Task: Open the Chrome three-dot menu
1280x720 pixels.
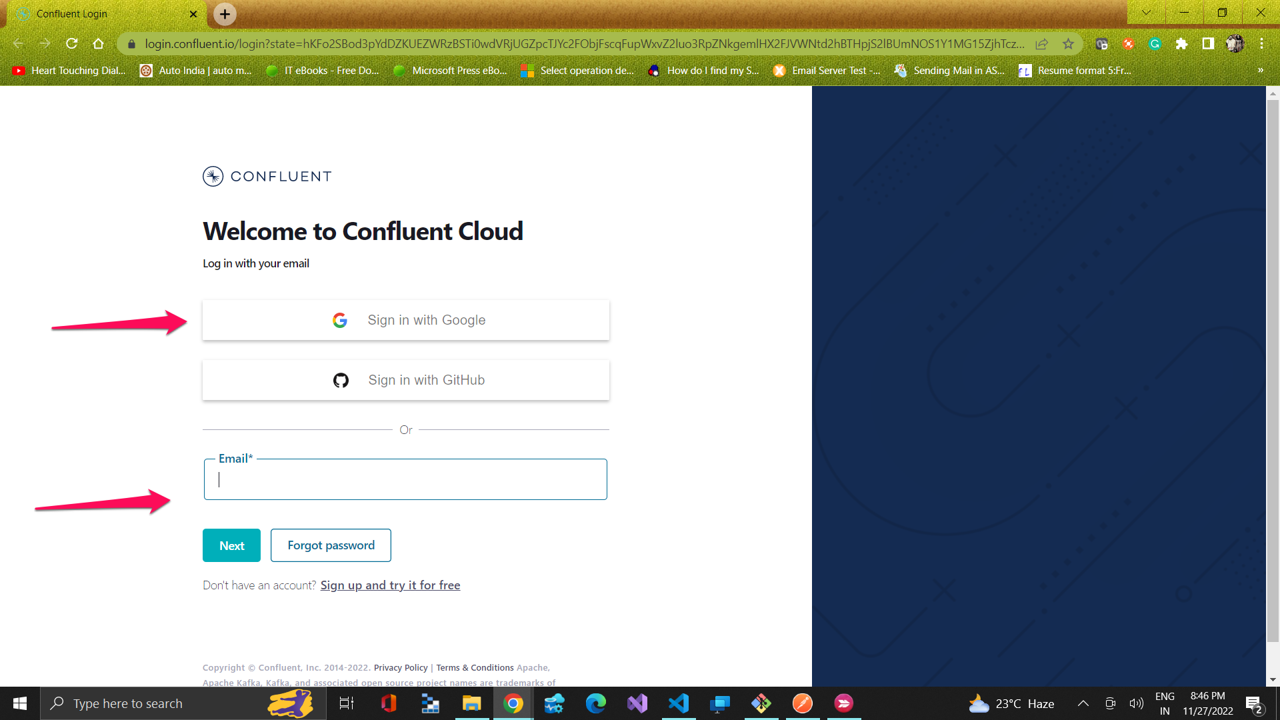Action: click(x=1261, y=43)
